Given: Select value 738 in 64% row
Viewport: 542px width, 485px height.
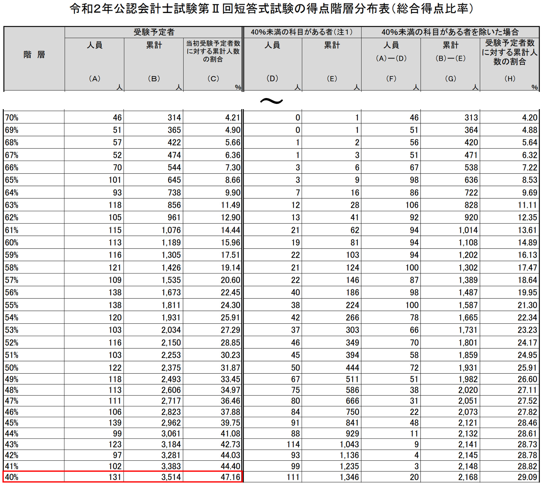Looking at the screenshot, I should pyautogui.click(x=174, y=193).
